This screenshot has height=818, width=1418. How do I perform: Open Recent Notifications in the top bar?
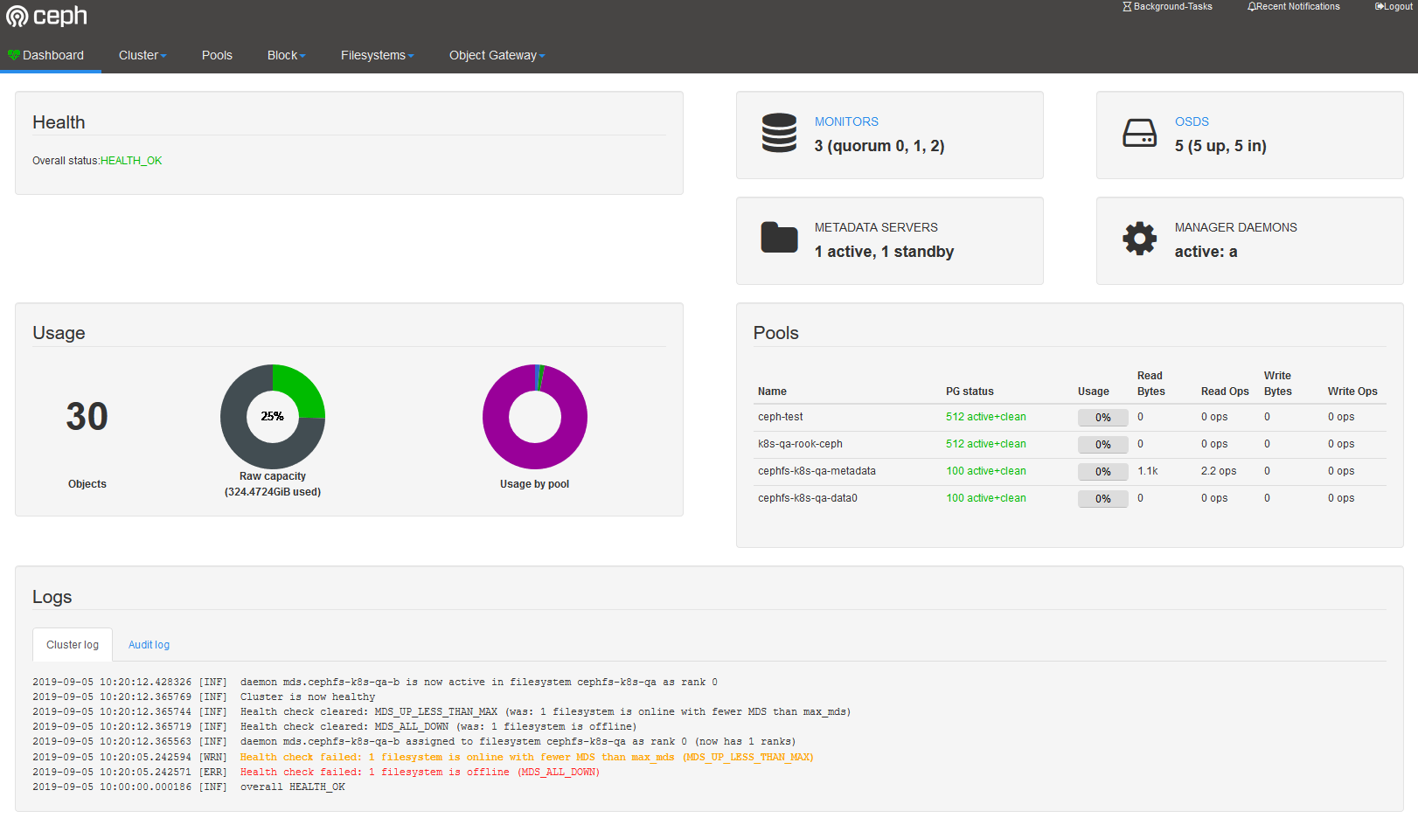pos(1294,6)
